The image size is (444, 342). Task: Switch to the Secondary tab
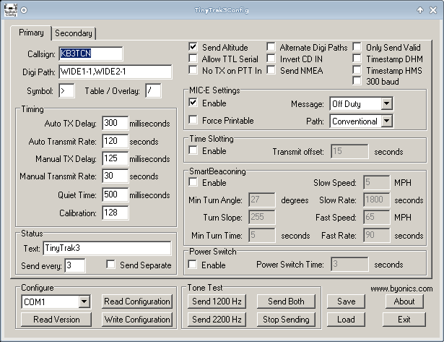tap(74, 33)
